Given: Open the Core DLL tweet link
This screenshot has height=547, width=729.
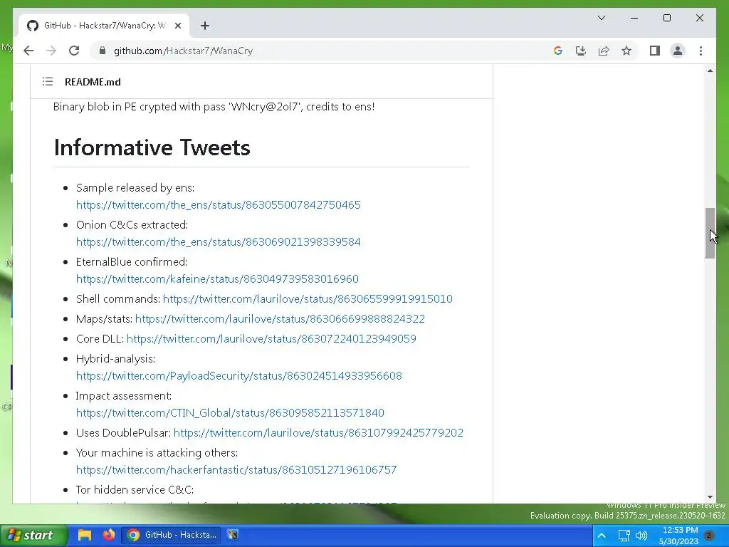Looking at the screenshot, I should point(271,338).
